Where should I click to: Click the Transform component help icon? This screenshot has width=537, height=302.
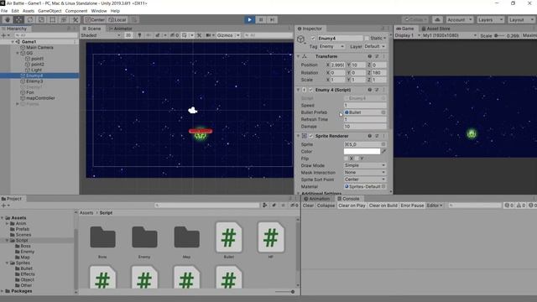pyautogui.click(x=369, y=56)
